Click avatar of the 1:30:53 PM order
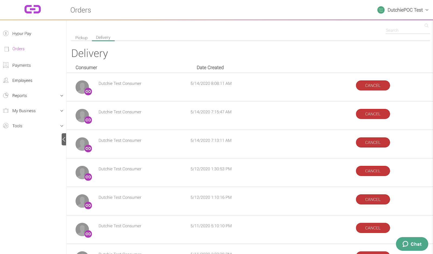Image resolution: width=433 pixels, height=254 pixels. 82,172
